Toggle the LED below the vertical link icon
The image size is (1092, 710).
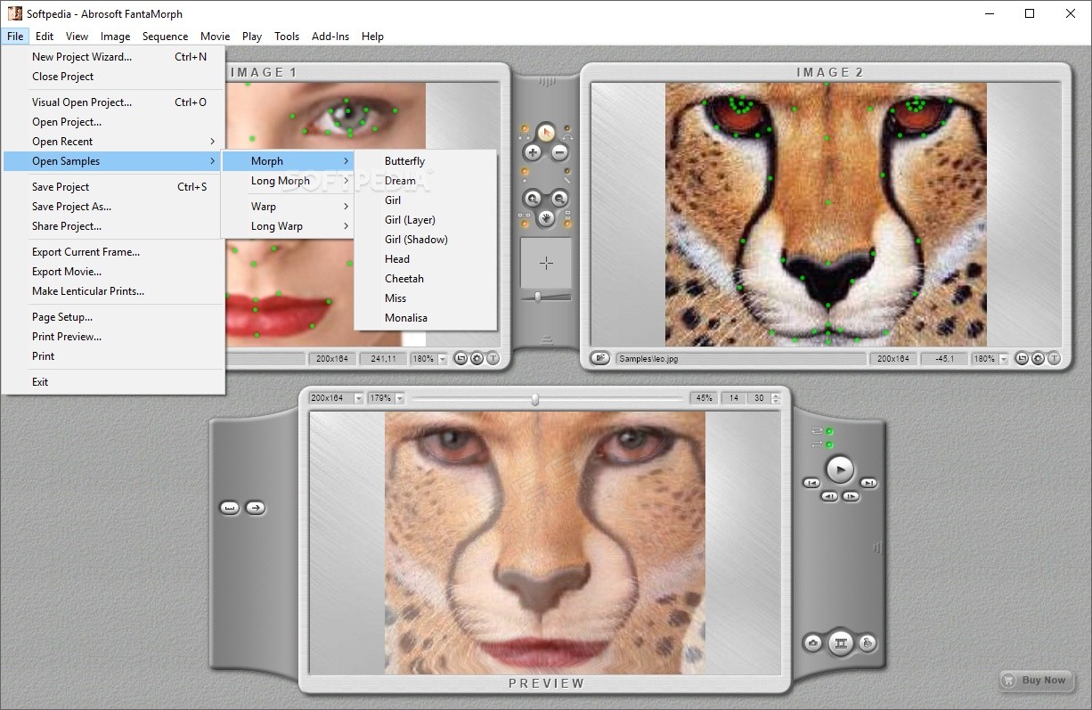point(567,224)
